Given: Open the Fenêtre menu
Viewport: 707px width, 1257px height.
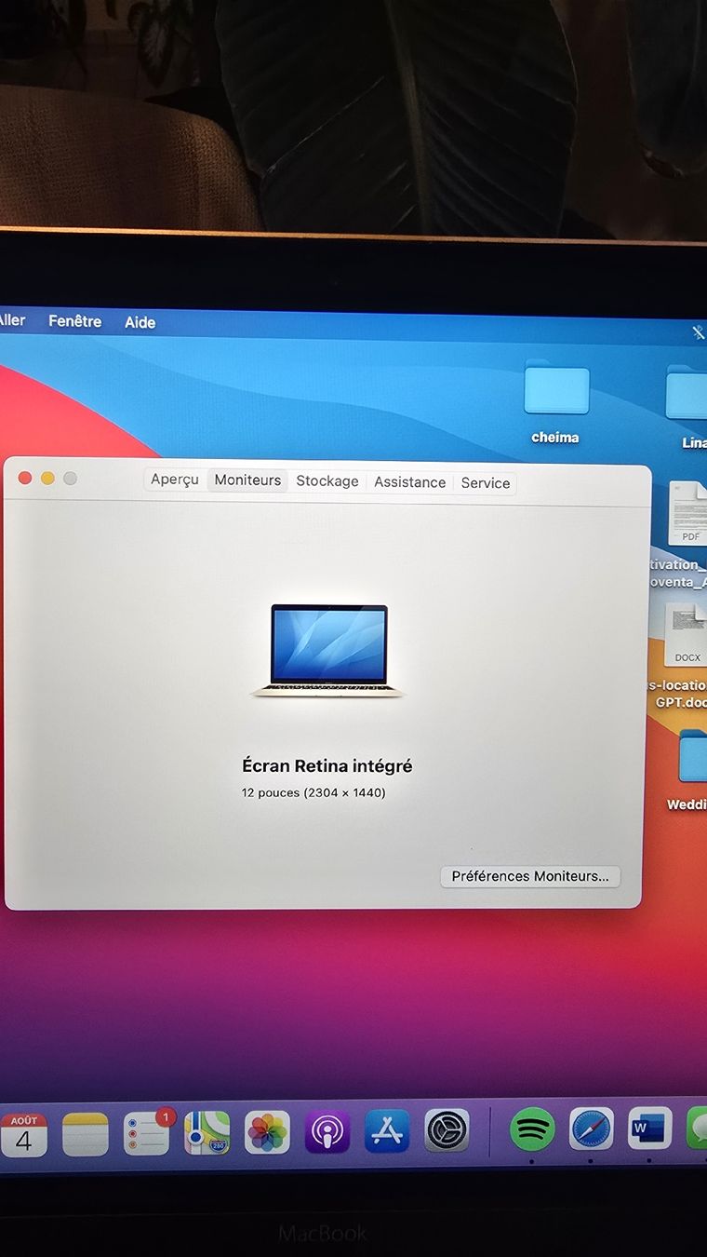Looking at the screenshot, I should pos(75,321).
